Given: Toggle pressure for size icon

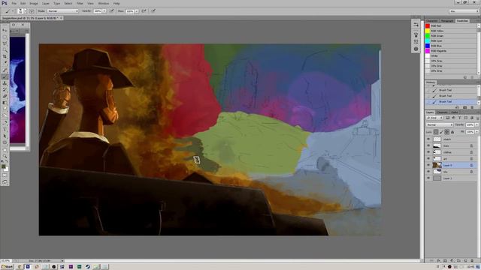Looking at the screenshot, I should (153, 11).
